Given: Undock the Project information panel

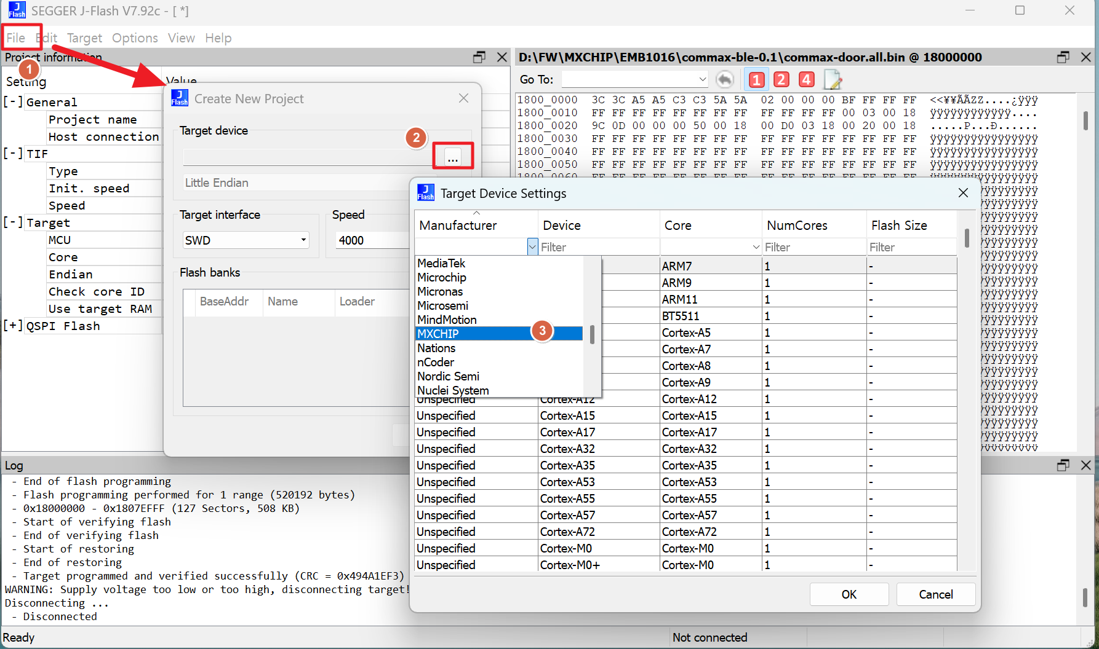Looking at the screenshot, I should [479, 57].
